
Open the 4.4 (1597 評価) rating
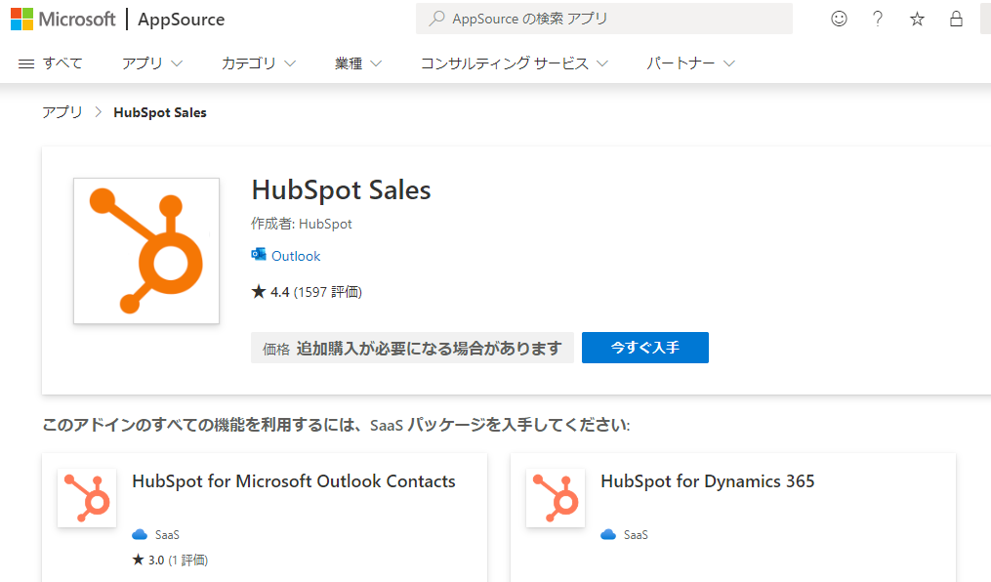[307, 292]
